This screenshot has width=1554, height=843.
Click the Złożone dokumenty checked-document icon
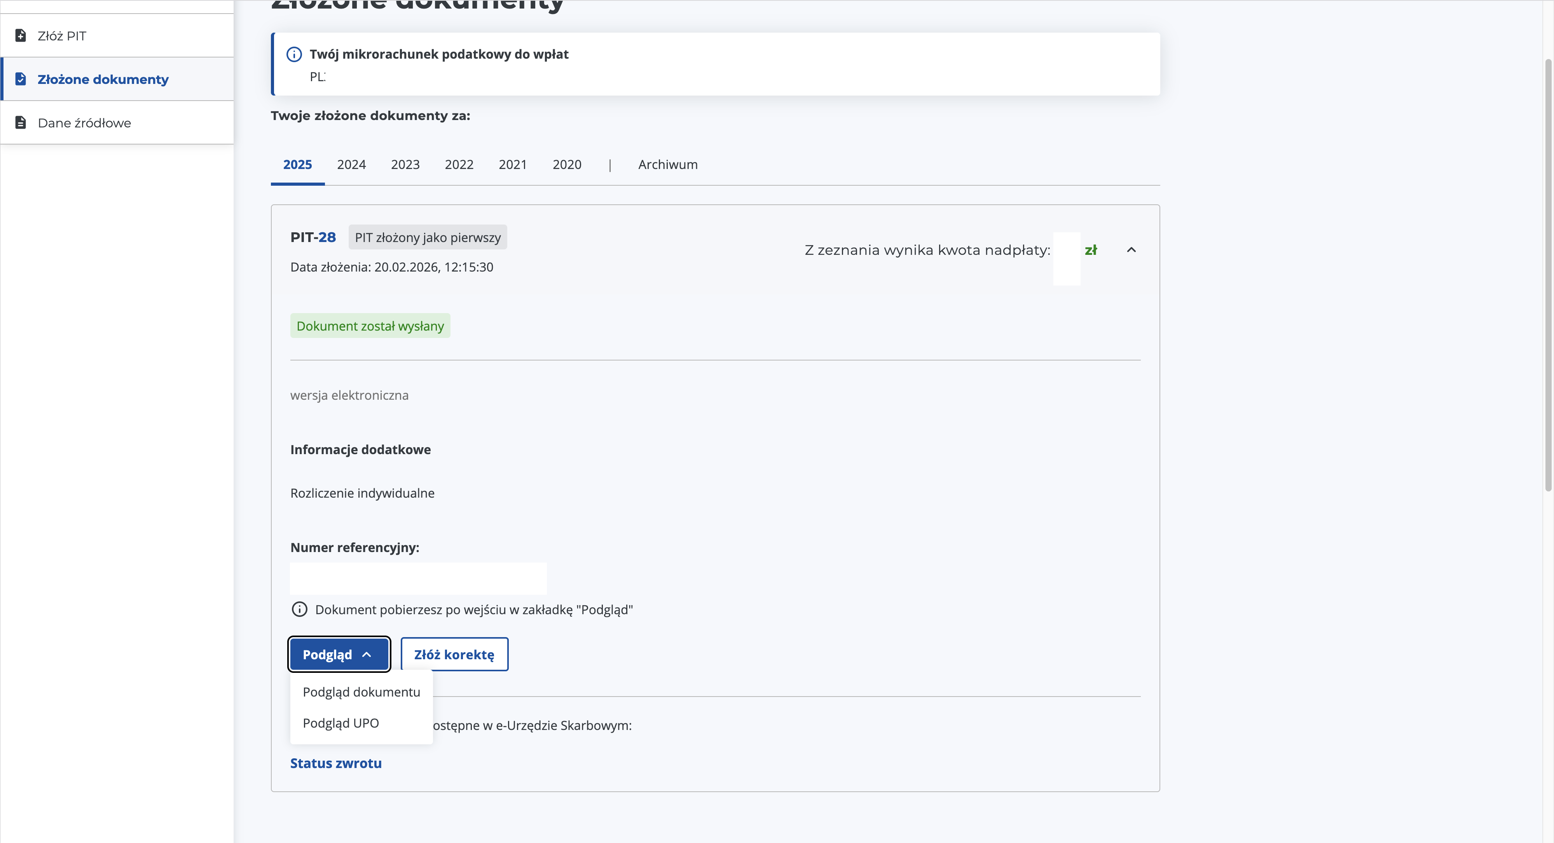pyautogui.click(x=21, y=79)
